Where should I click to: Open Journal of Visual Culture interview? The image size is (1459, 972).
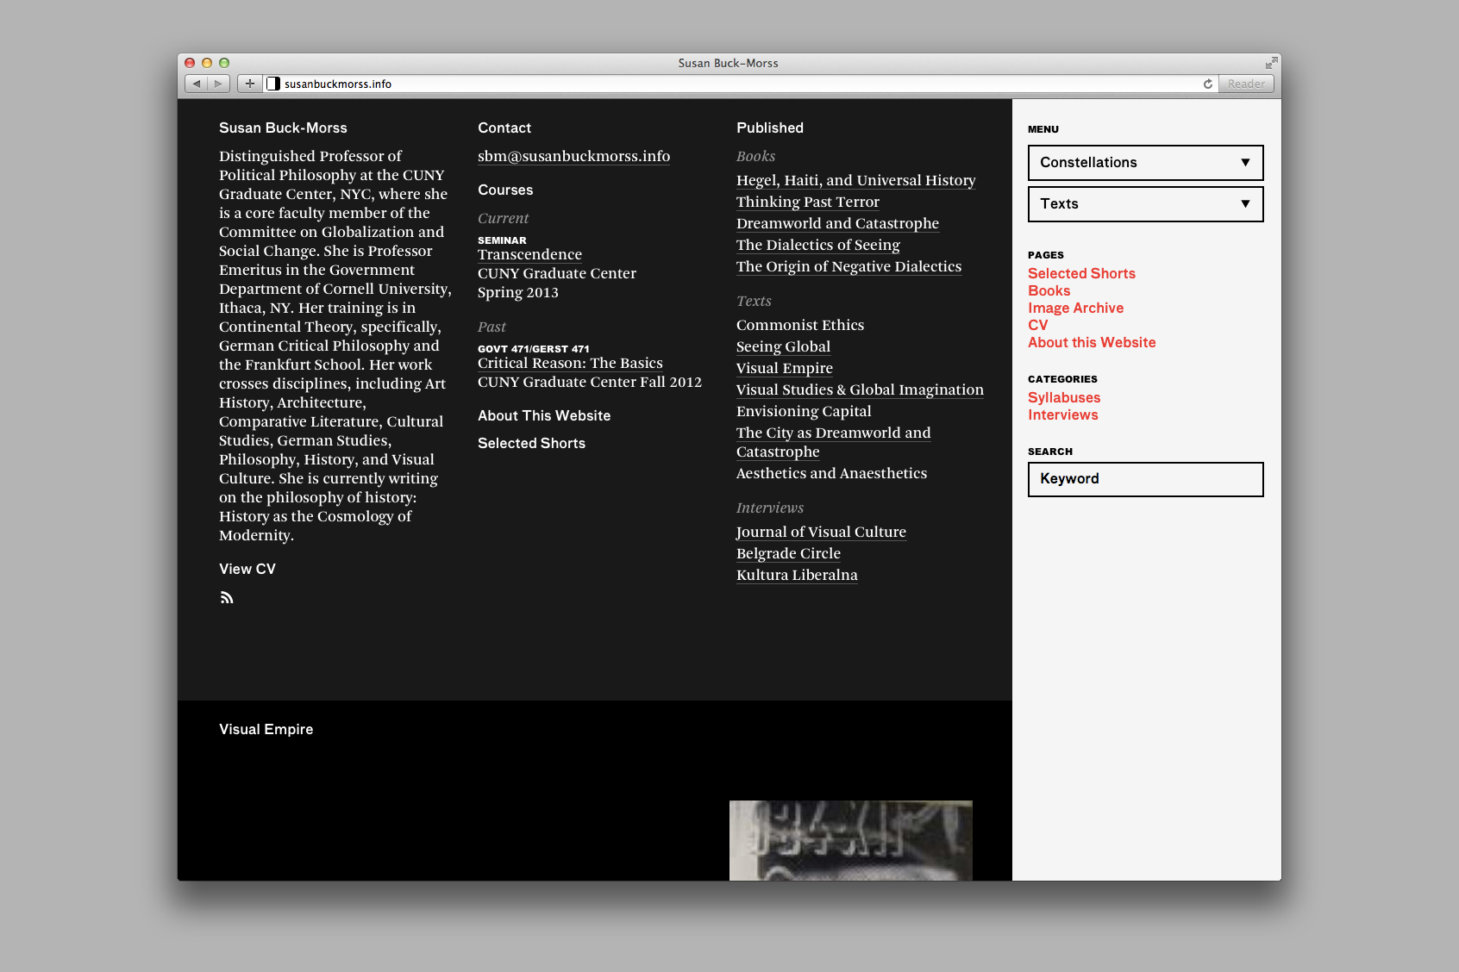click(821, 532)
